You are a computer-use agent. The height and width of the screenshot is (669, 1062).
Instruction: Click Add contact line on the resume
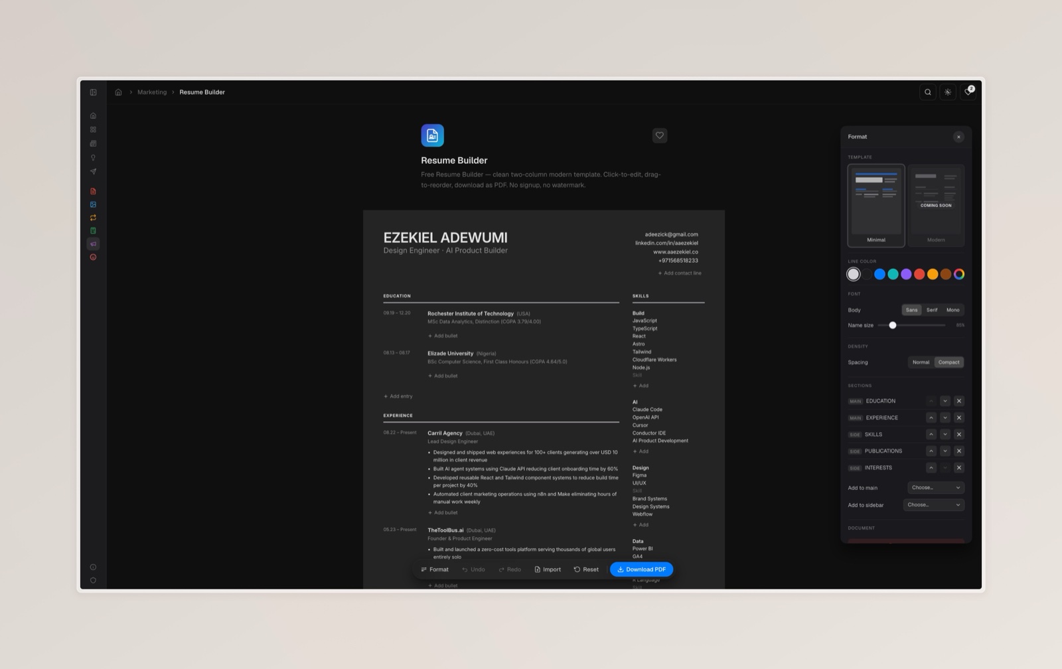(679, 273)
